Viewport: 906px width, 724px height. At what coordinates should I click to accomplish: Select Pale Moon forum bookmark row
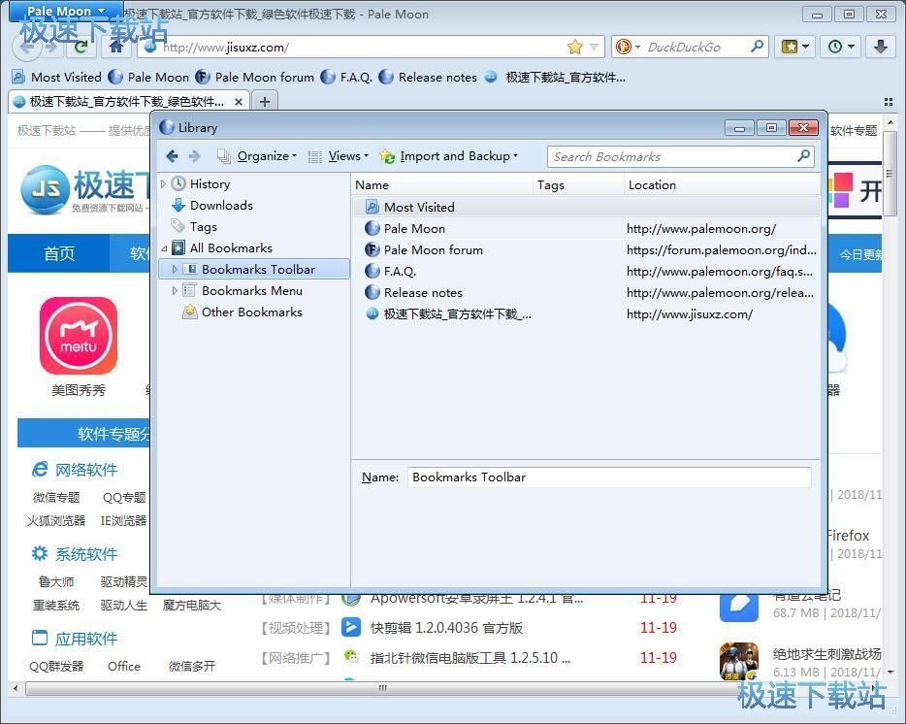(585, 249)
